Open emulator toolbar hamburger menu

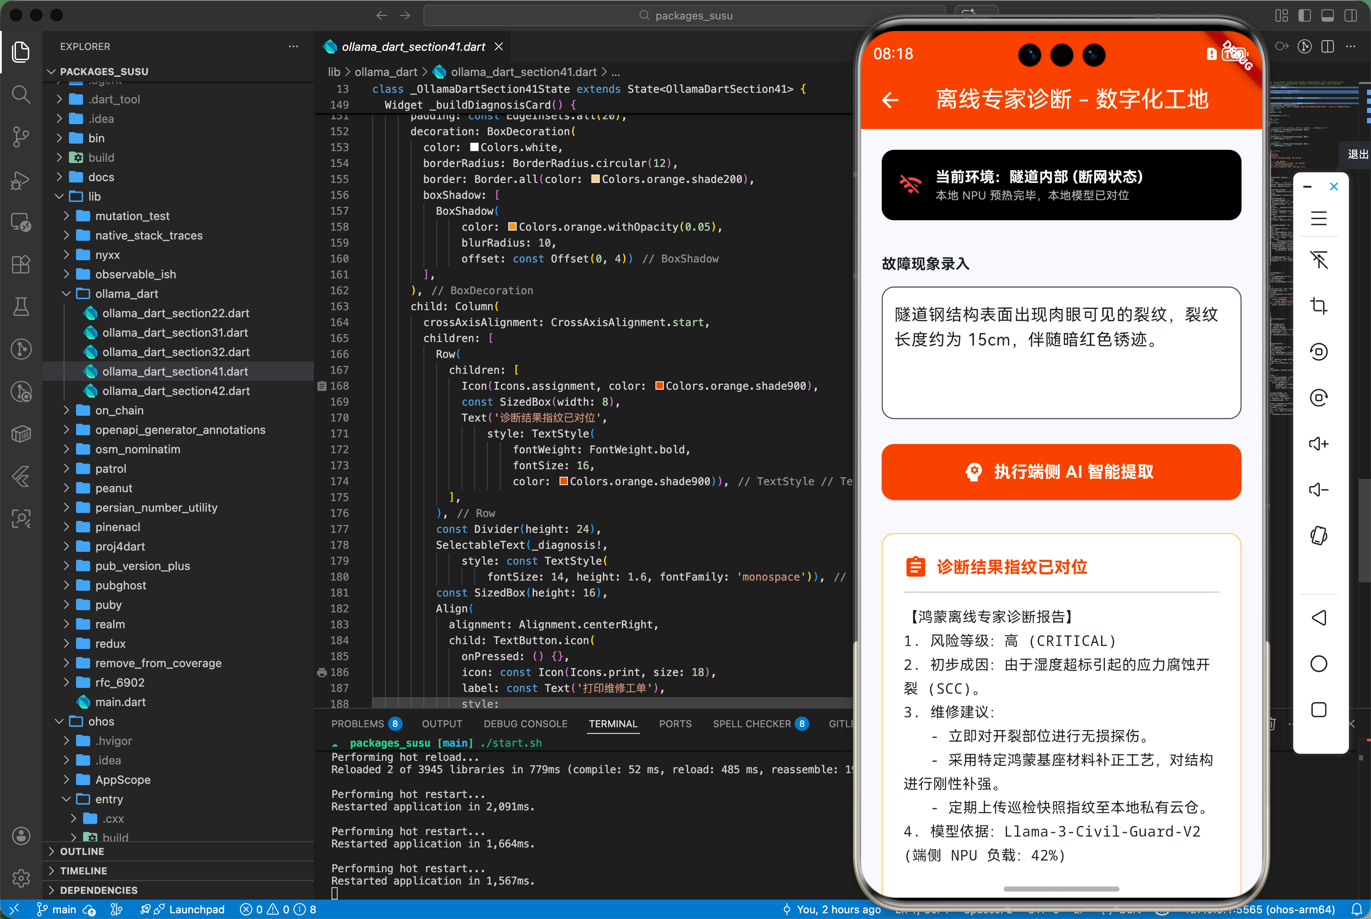[1319, 219]
